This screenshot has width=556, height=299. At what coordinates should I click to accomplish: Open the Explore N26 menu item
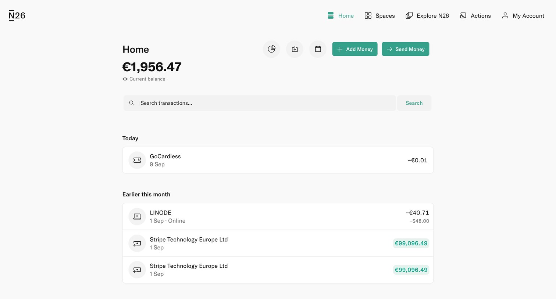427,15
